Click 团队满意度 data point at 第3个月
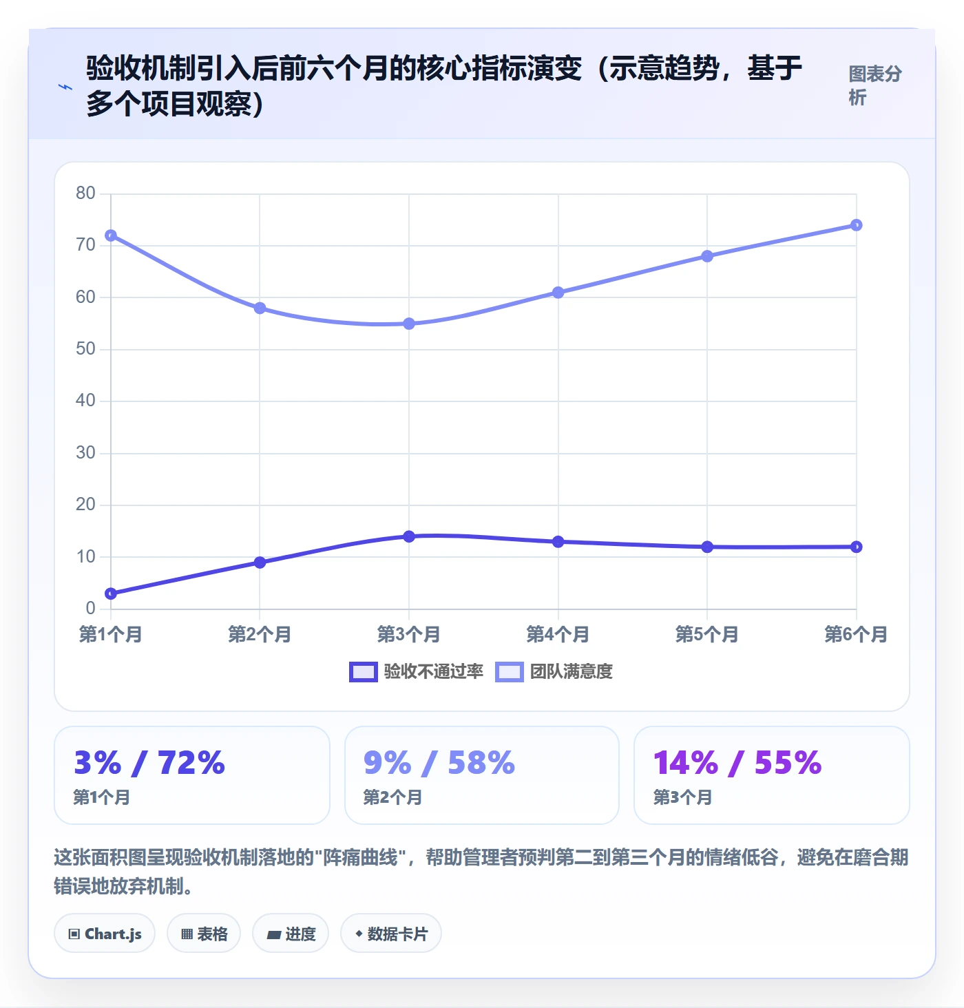964x1008 pixels. pyautogui.click(x=409, y=324)
